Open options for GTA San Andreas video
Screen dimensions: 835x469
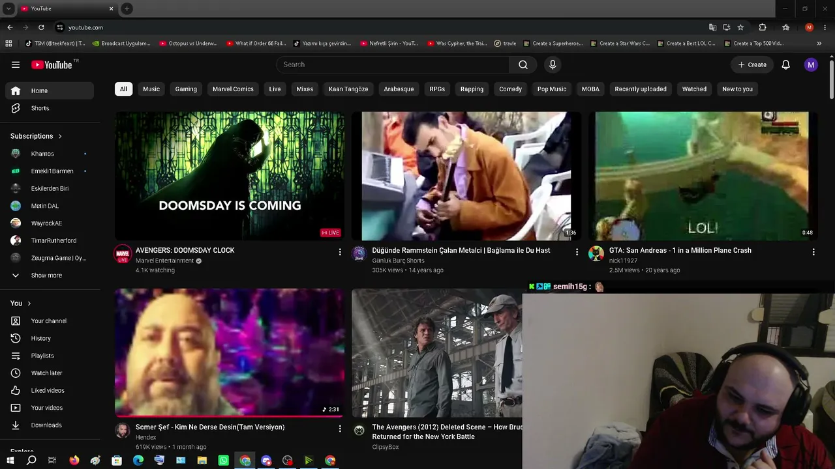[x=813, y=251]
